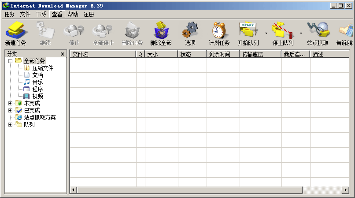
Task: Open the 注册 menu
Action: (x=89, y=14)
